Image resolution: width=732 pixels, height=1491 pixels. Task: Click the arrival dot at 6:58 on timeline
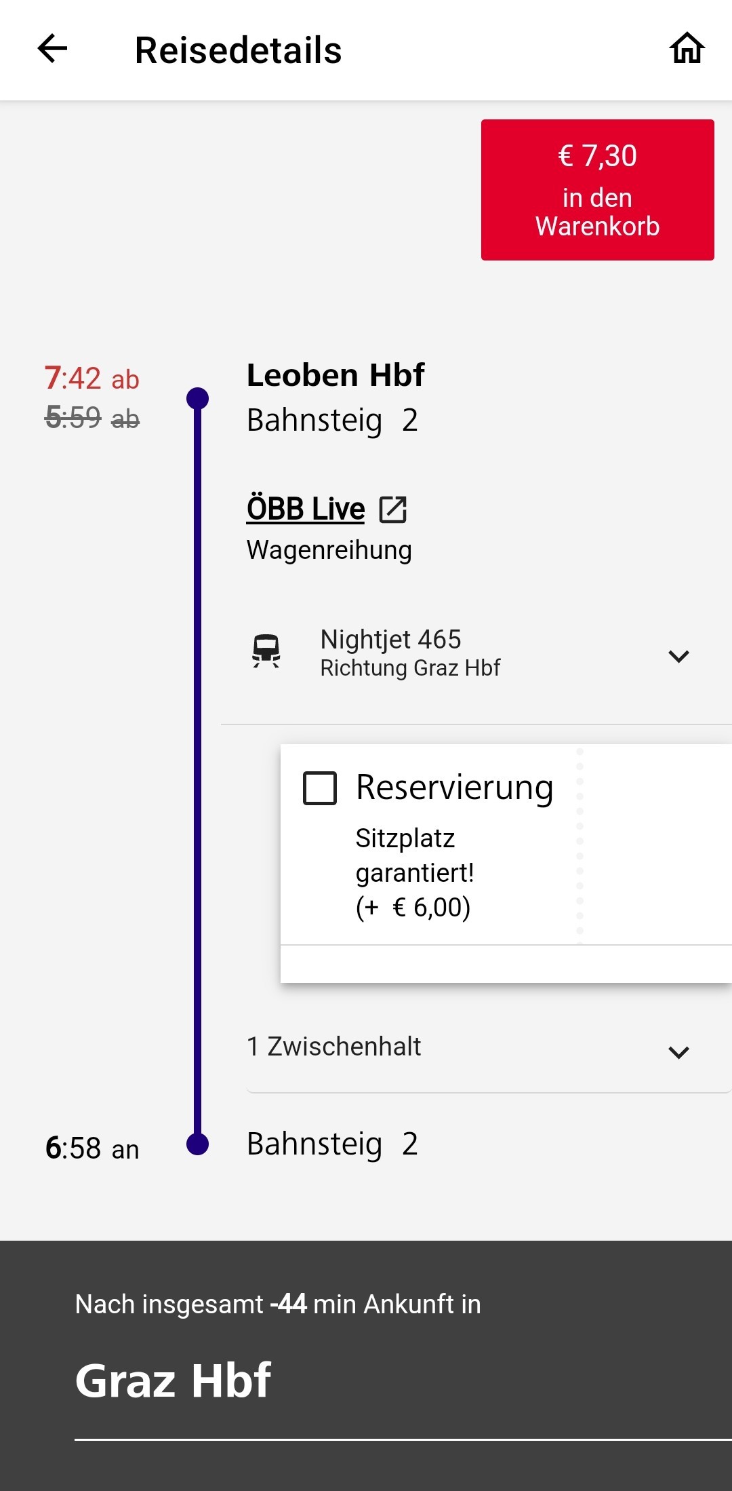(197, 1144)
